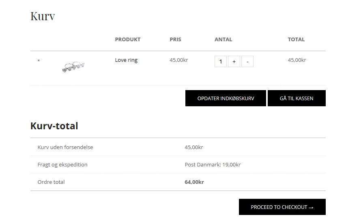Click the TOTAL column header

pyautogui.click(x=296, y=39)
